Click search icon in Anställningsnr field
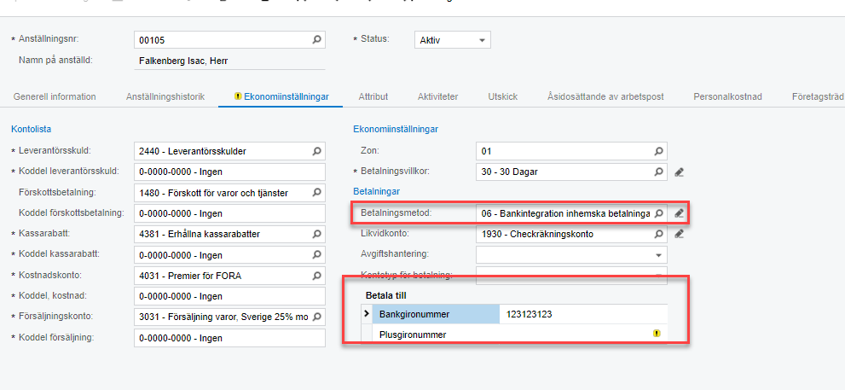The width and height of the screenshot is (845, 390). click(316, 39)
